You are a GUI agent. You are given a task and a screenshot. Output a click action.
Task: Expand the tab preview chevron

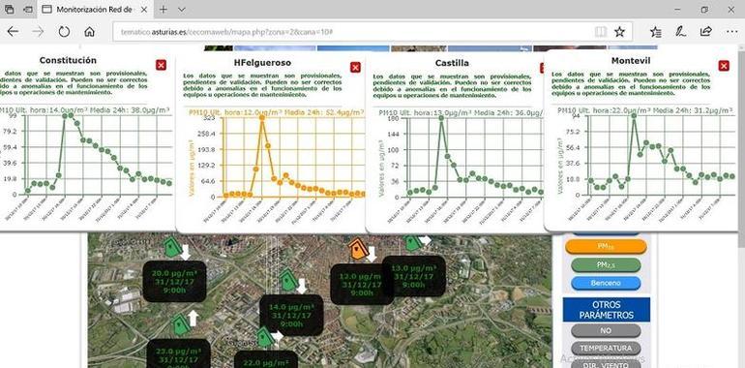(x=182, y=9)
